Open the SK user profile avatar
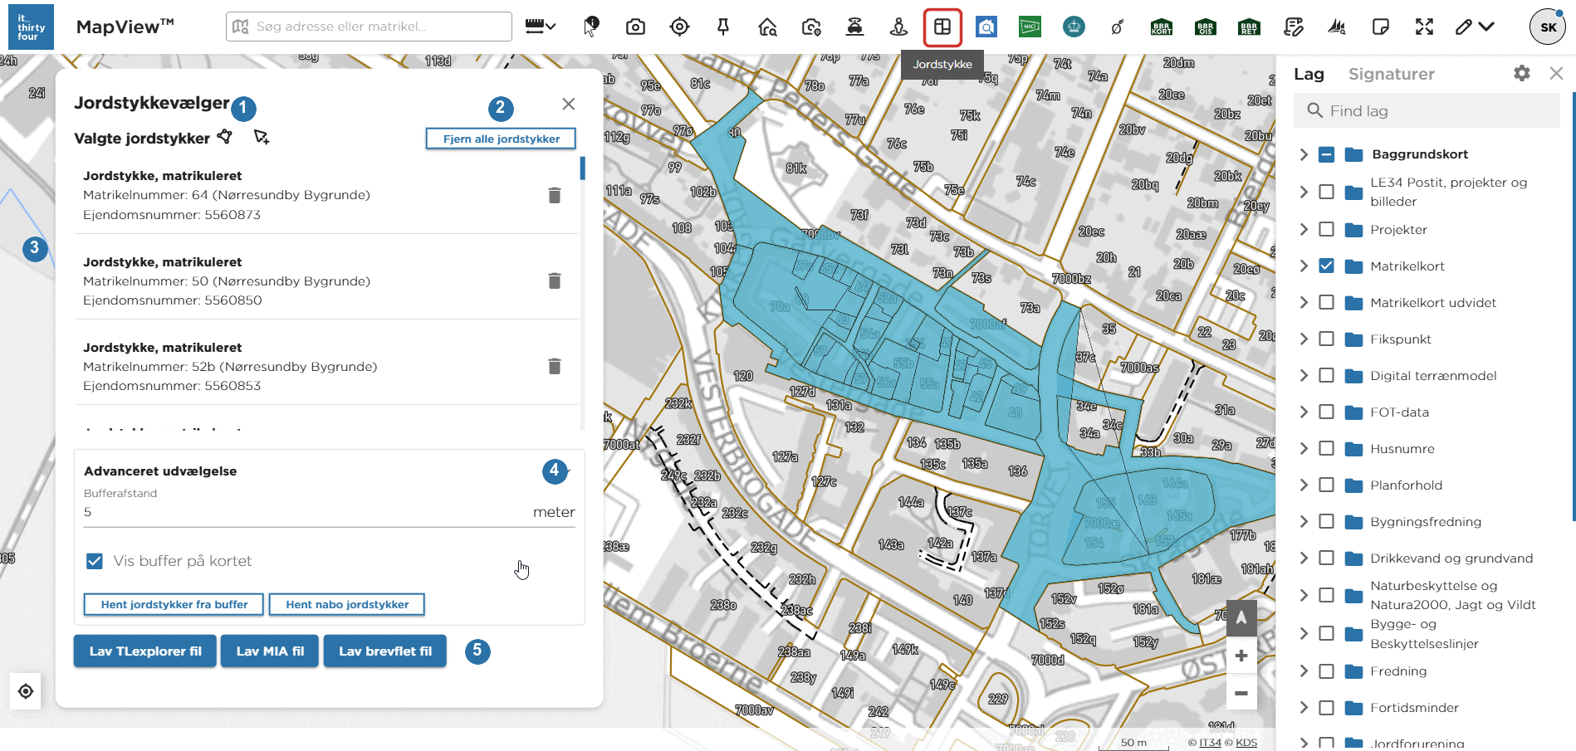1576x751 pixels. point(1548,27)
